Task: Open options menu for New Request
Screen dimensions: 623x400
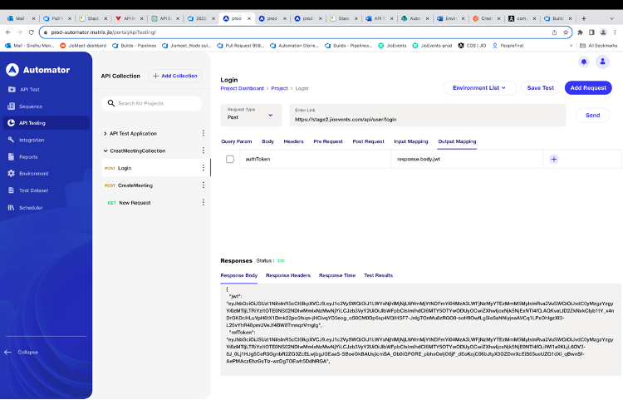Action: [x=203, y=202]
